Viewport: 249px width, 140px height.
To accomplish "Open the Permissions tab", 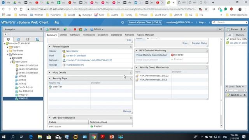I will click(x=89, y=35).
